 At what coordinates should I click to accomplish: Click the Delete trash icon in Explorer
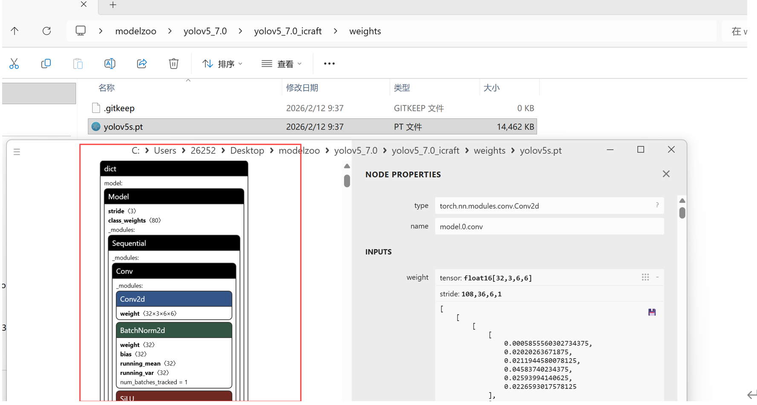pyautogui.click(x=173, y=64)
